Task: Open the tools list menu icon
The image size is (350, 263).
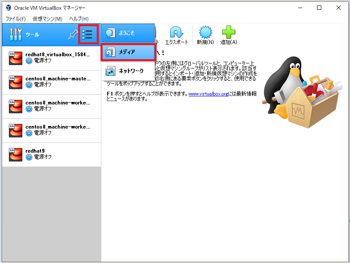Action: click(87, 34)
